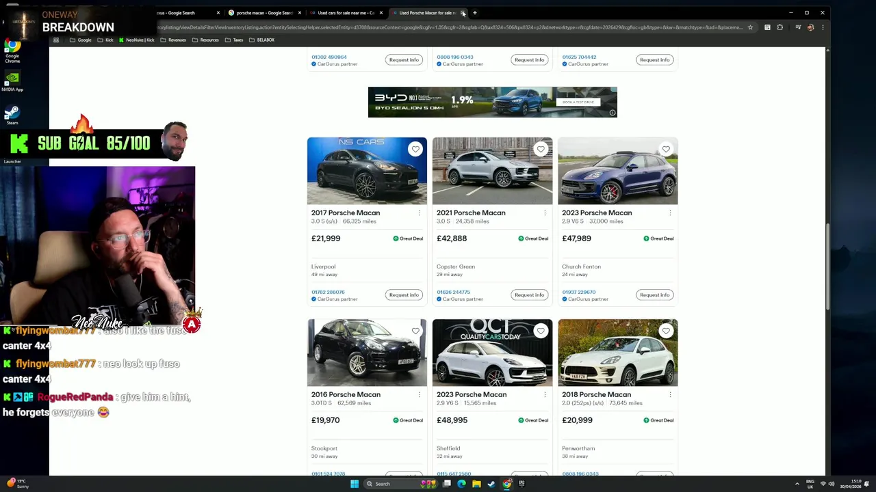876x492 pixels.
Task: Open the Steam desktop shortcut
Action: click(12, 115)
